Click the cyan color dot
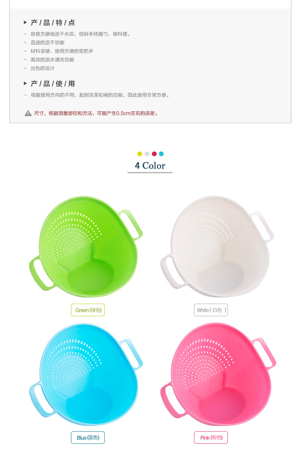Image resolution: width=301 pixels, height=458 pixels. 161,154
